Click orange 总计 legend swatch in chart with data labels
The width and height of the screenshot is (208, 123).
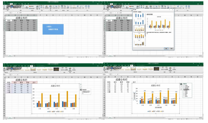161,111
